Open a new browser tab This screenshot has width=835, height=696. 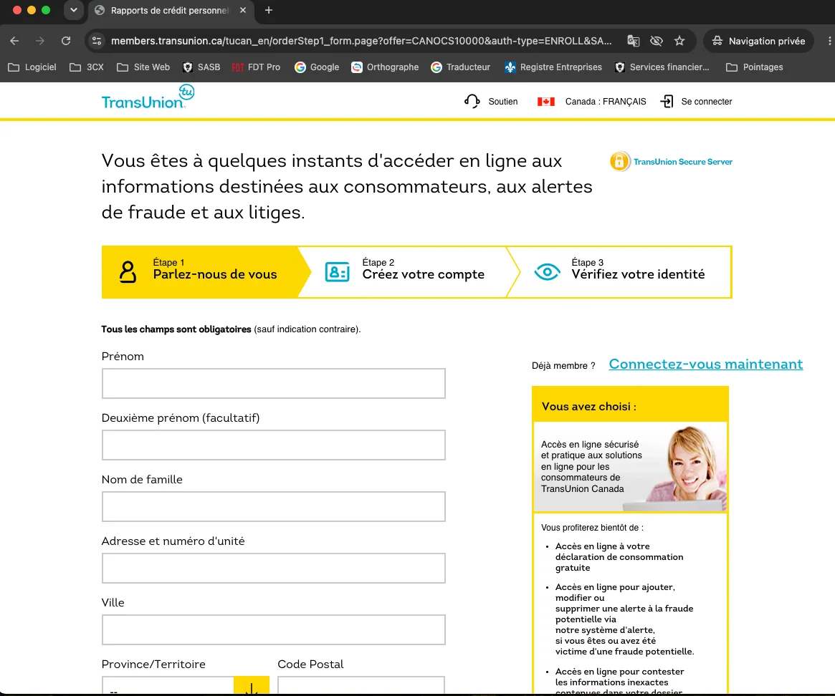(x=268, y=10)
